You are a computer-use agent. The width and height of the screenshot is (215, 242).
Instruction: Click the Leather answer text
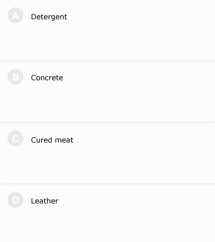coord(45,201)
